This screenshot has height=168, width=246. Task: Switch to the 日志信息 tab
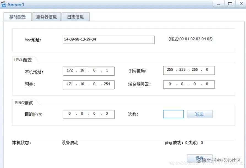75,17
